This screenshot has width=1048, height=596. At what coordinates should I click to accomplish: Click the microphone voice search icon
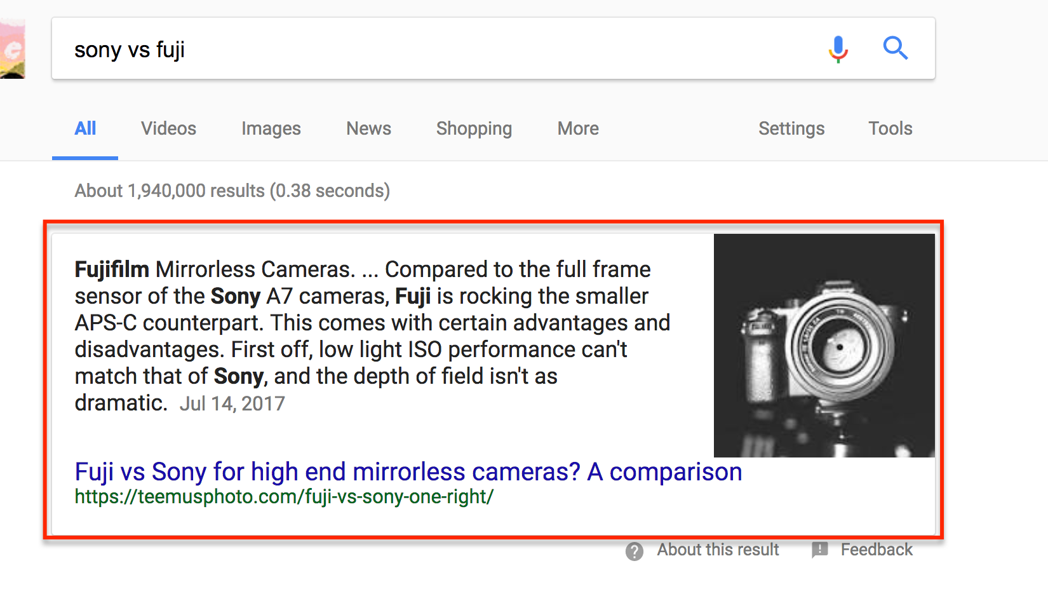click(x=838, y=49)
